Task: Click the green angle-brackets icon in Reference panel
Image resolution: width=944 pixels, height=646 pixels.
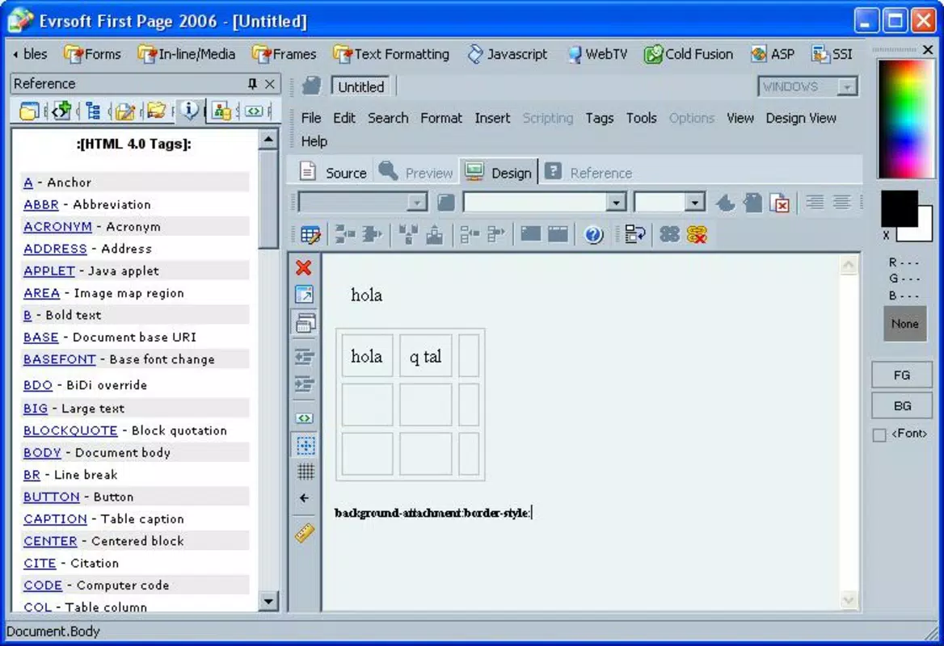Action: click(254, 111)
